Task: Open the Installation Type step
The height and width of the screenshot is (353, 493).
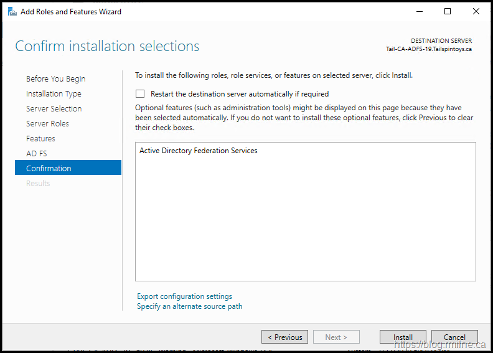Action: 54,94
